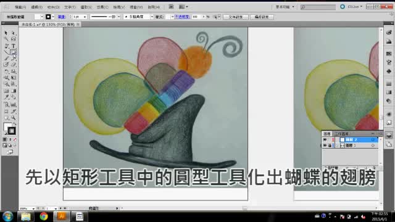Open the variable width profile dropdown
The image size is (395, 222).
point(118,17)
